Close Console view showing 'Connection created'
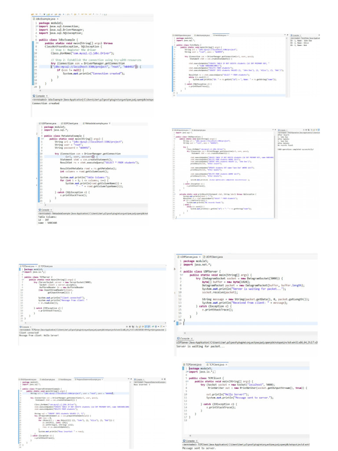This screenshot has width=338, height=451. (x=47, y=96)
